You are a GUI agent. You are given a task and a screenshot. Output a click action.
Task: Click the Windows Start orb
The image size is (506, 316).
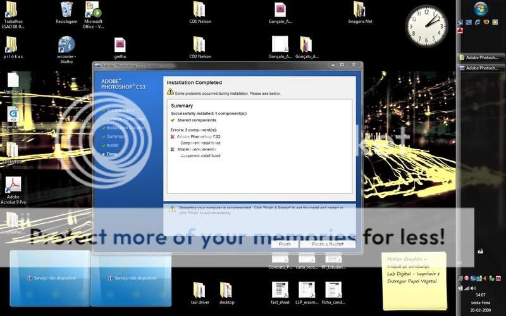pyautogui.click(x=481, y=8)
